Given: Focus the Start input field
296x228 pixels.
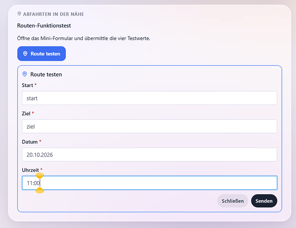Looking at the screenshot, I should 149,98.
